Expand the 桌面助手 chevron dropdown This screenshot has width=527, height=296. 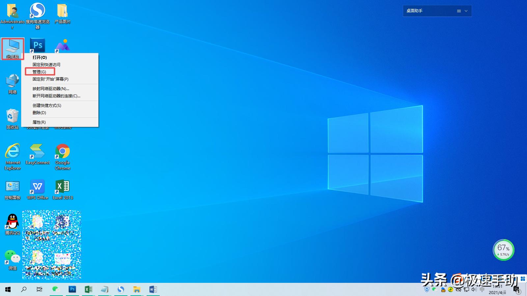[466, 11]
